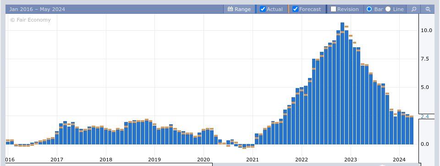The height and width of the screenshot is (166, 440).
Task: Uncheck the Actual data checkbox
Action: point(263,9)
